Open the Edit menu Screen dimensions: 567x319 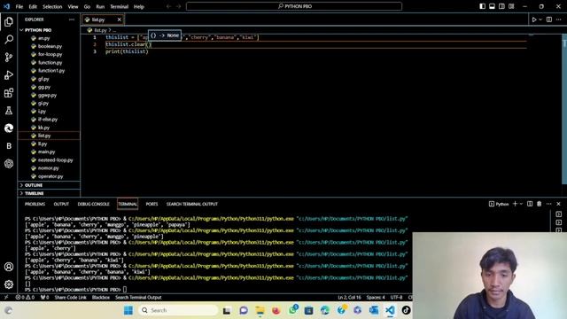tap(33, 6)
